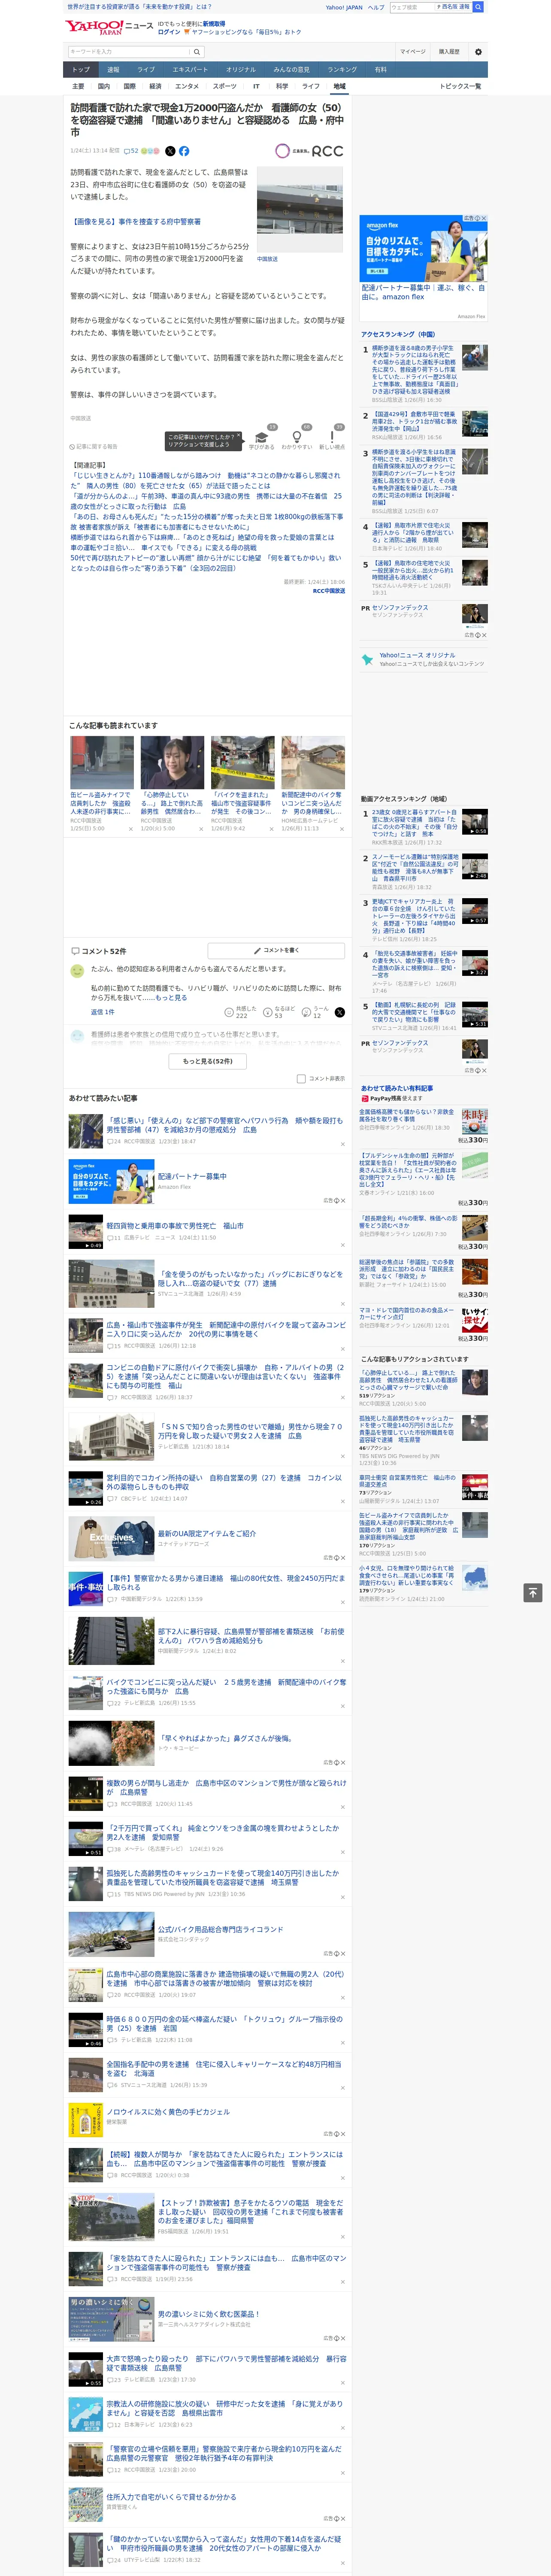
Task: Open the マイページ link
Action: click(x=412, y=51)
